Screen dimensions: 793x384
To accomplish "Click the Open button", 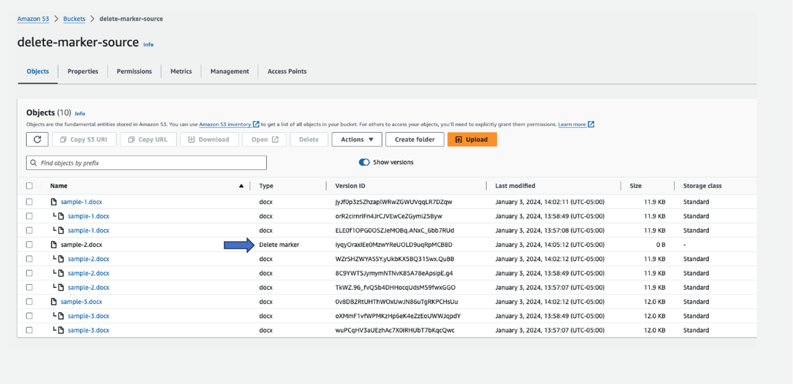I will (264, 139).
